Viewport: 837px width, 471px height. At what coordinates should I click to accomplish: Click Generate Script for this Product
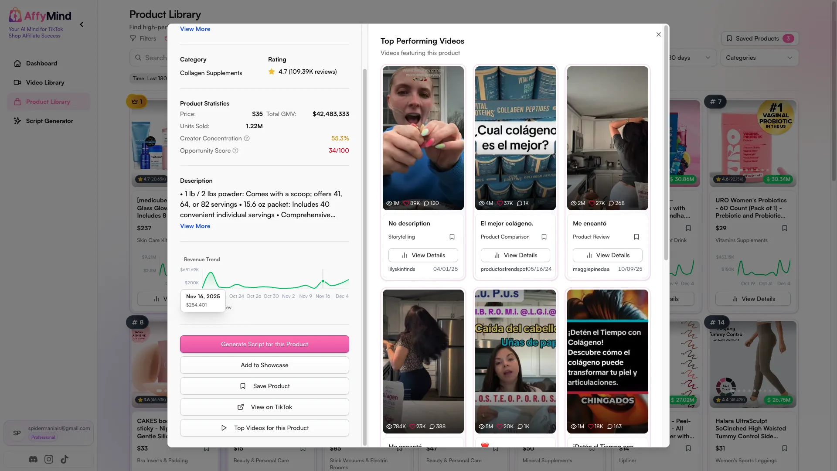[265, 344]
